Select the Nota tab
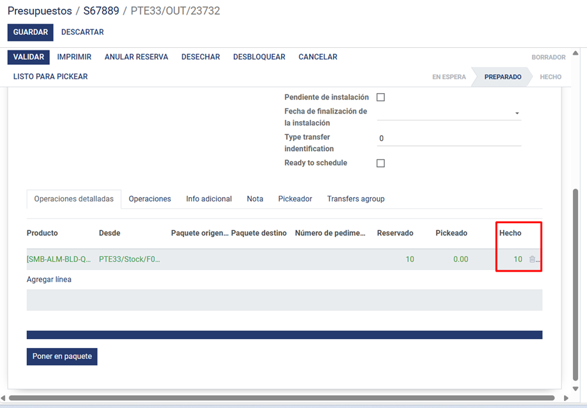The image size is (587, 408). [255, 199]
